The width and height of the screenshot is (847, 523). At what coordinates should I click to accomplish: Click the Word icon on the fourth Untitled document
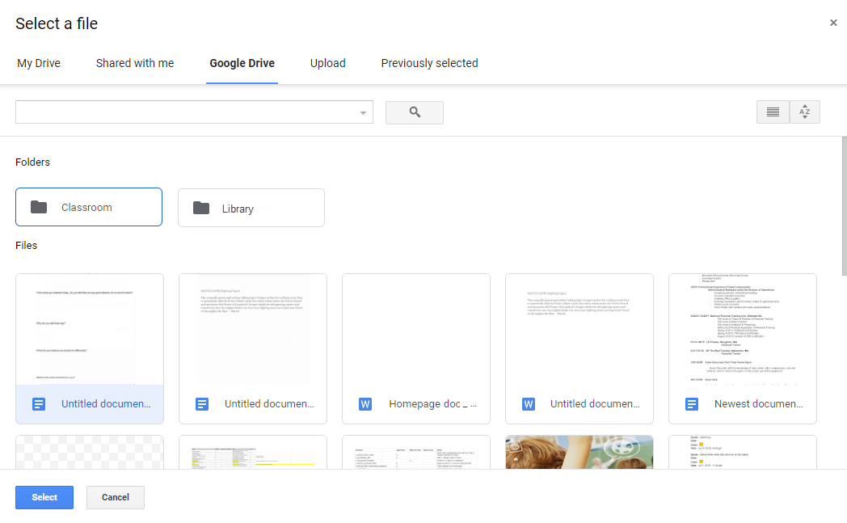click(x=529, y=403)
